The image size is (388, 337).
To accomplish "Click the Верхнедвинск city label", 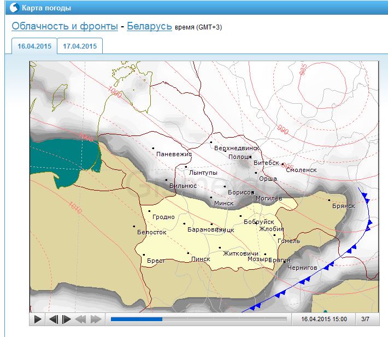I will point(237,148).
